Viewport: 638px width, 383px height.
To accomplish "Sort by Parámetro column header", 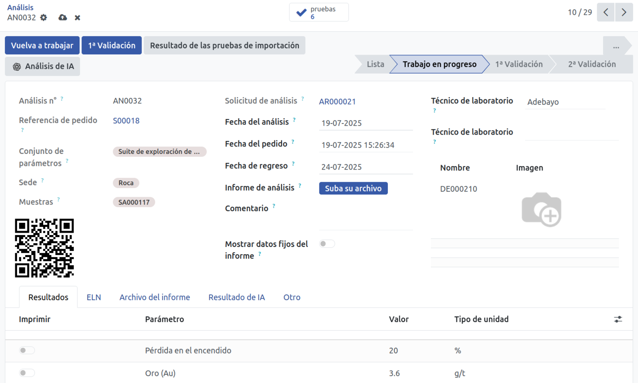I will coord(164,319).
